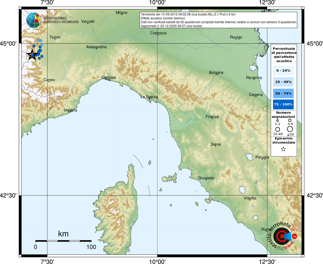The height and width of the screenshot is (264, 323).
Task: Click the right 45°00' latitude label
Action: click(x=315, y=44)
